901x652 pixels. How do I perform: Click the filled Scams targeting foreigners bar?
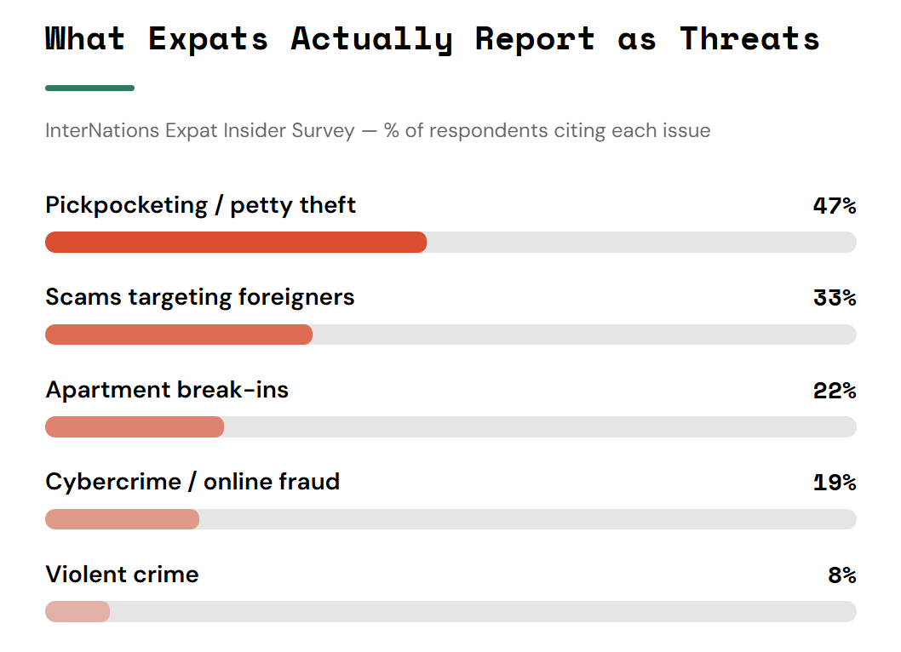click(179, 335)
